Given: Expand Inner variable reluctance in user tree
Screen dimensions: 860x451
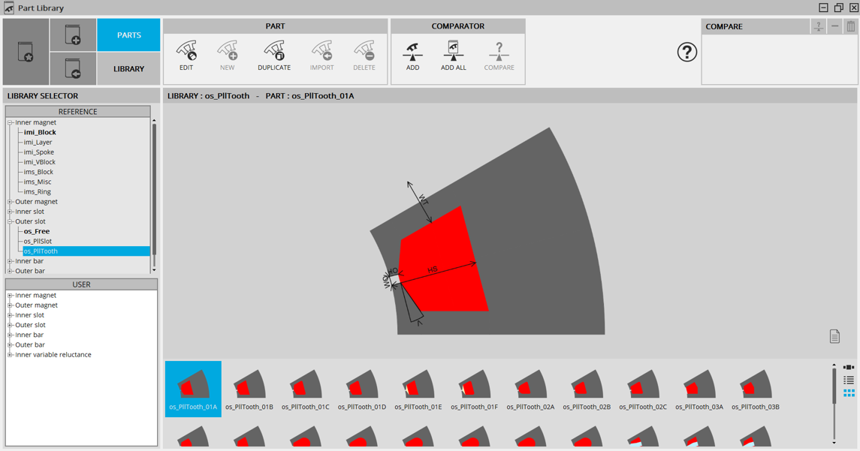Looking at the screenshot, I should (x=11, y=355).
